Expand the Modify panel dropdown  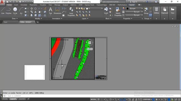[38, 19]
